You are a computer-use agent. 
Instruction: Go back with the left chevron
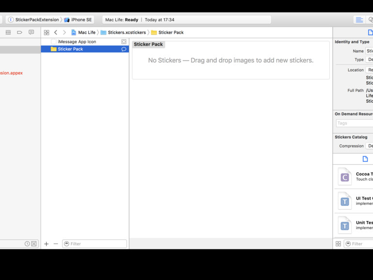click(56, 32)
